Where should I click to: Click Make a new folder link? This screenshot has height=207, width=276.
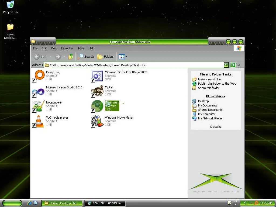[210, 79]
